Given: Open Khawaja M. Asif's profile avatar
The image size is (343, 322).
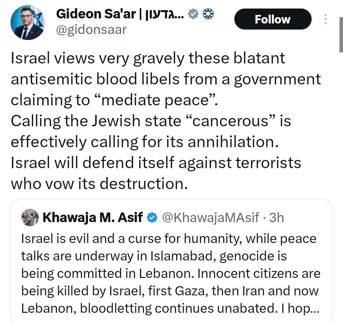Looking at the screenshot, I should click(30, 218).
